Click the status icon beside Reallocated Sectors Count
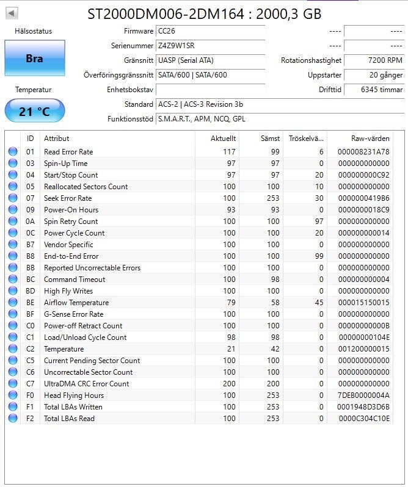The height and width of the screenshot is (487, 408). point(13,186)
